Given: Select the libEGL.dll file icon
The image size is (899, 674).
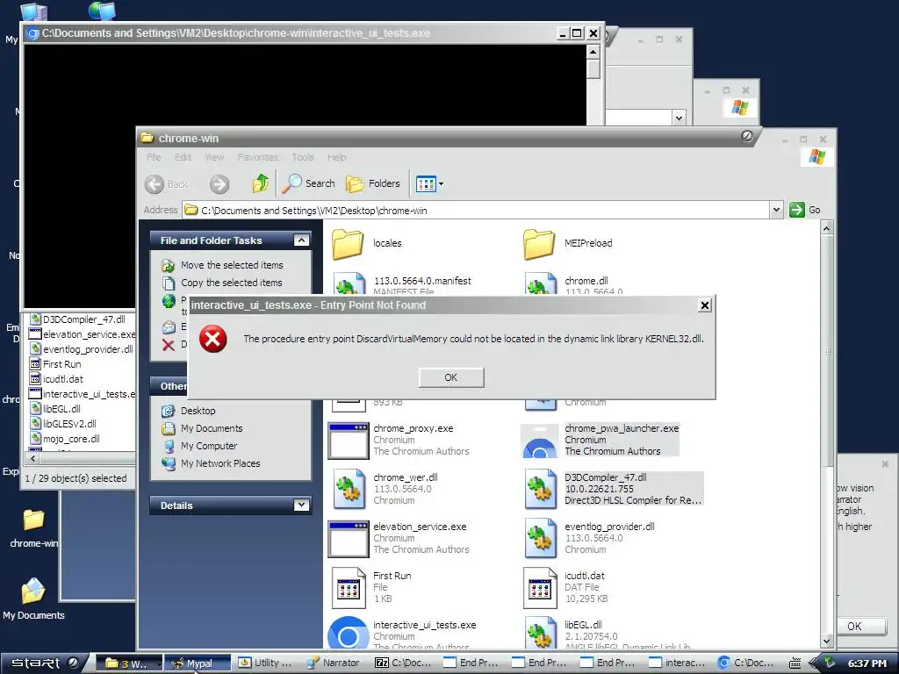Looking at the screenshot, I should [x=540, y=633].
